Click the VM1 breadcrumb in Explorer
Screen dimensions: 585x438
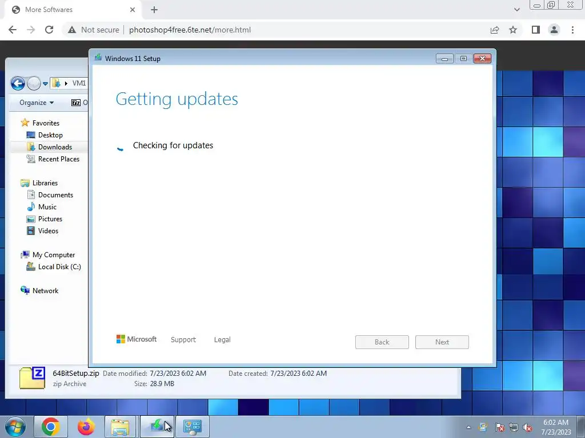click(79, 83)
